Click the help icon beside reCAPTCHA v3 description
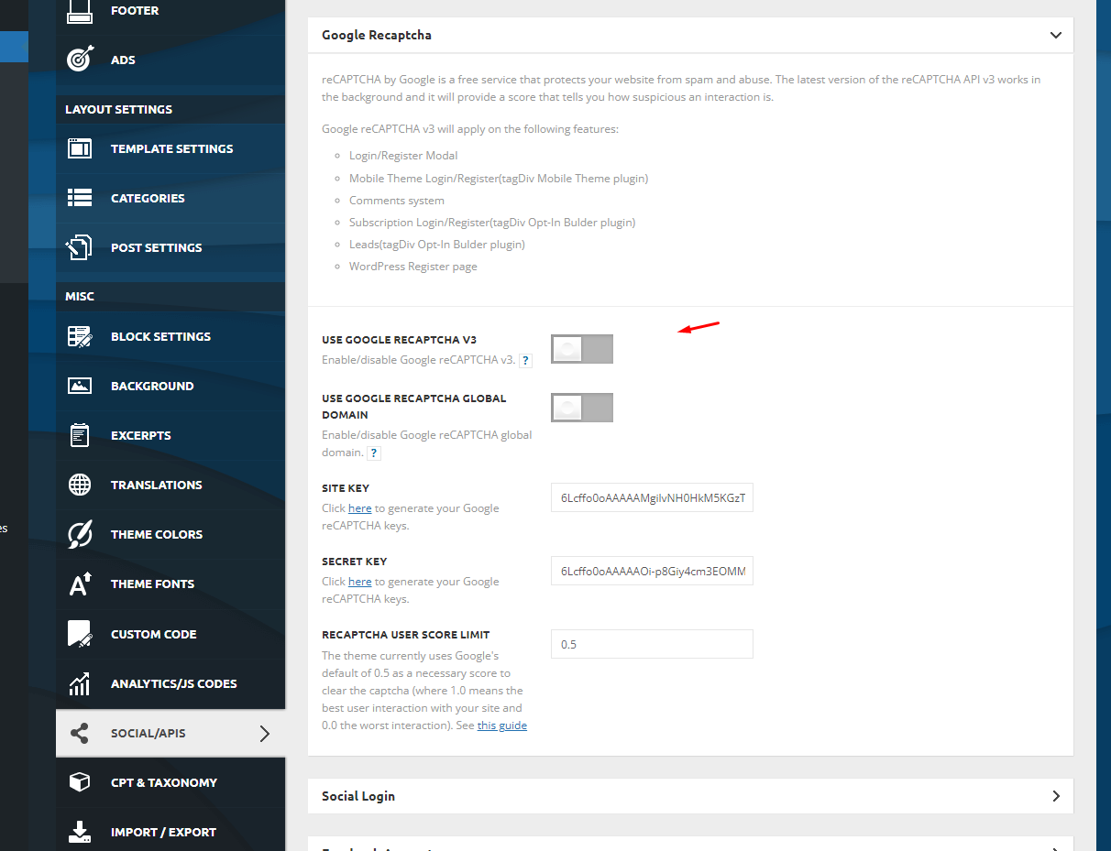 pyautogui.click(x=525, y=361)
